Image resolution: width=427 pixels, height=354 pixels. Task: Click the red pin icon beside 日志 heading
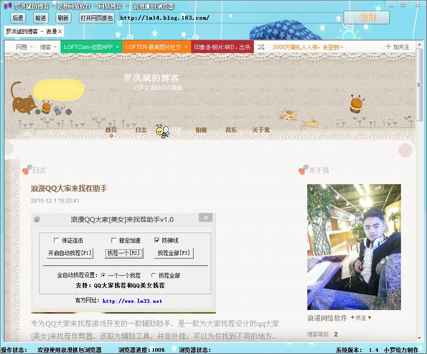pos(26,170)
